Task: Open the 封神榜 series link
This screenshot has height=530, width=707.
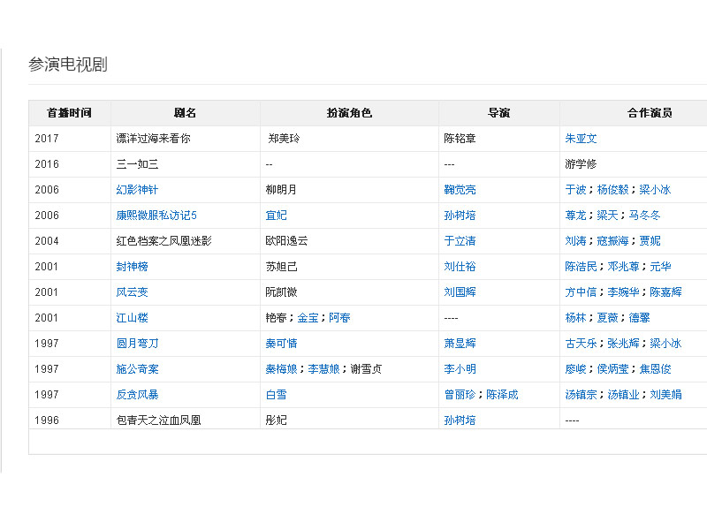Action: 132,267
